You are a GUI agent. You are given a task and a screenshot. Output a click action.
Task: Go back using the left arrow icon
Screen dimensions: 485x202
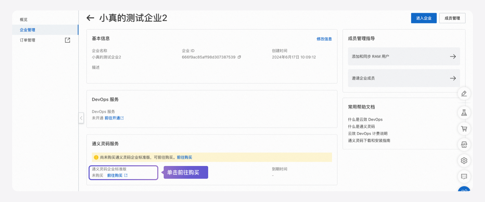90,18
